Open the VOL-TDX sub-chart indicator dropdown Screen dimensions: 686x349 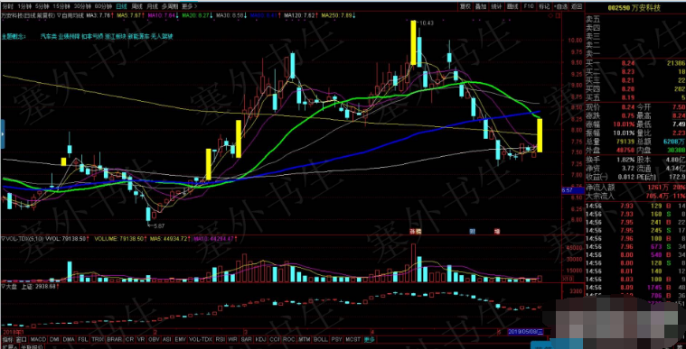point(4,239)
